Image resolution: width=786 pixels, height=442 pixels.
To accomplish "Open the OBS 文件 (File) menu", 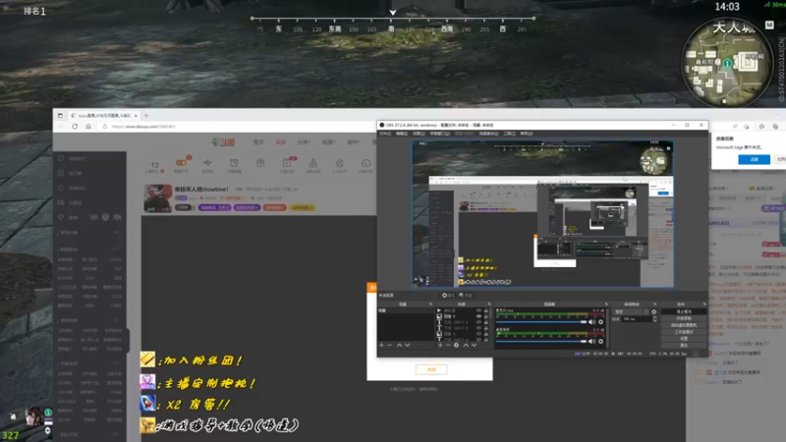I will tap(385, 134).
